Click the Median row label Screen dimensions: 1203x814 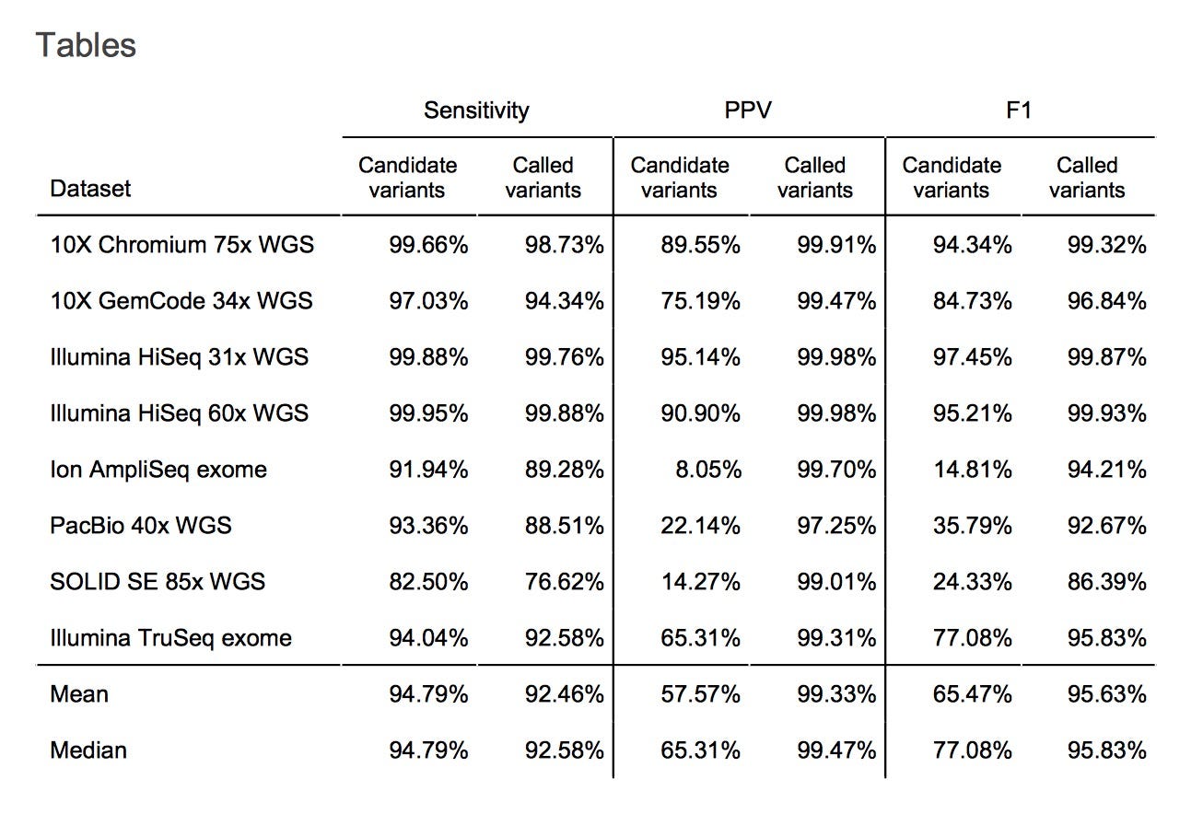tap(88, 750)
